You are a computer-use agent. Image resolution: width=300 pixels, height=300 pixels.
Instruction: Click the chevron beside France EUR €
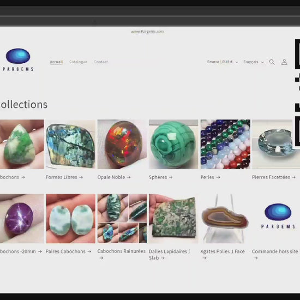(x=237, y=62)
